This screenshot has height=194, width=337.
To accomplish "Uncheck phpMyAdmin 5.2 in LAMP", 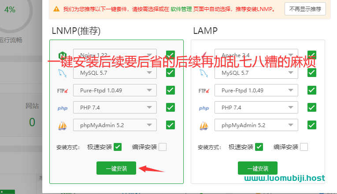I will [x=312, y=125].
